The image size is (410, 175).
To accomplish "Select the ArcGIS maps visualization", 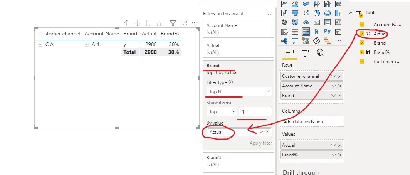I will (306, 41).
